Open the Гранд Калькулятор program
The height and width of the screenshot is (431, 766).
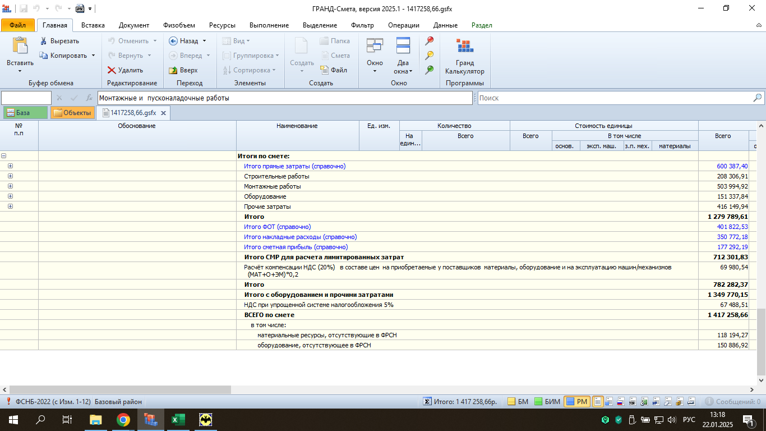[x=464, y=56]
